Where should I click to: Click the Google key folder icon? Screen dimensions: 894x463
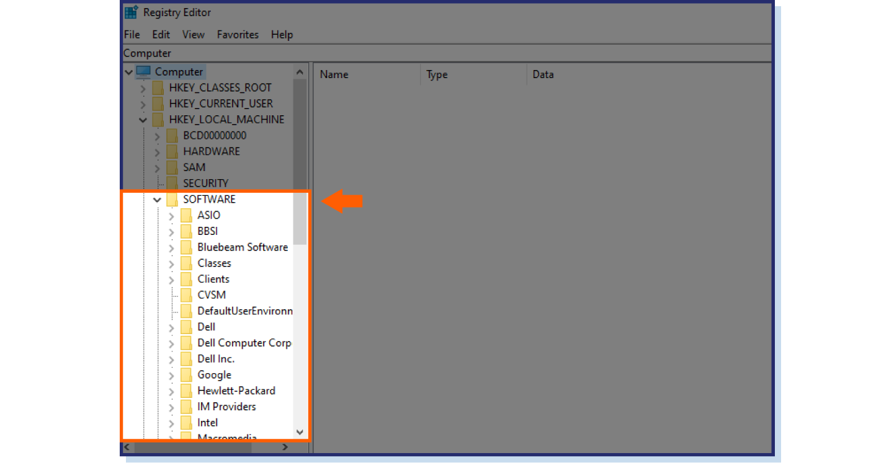pos(186,375)
